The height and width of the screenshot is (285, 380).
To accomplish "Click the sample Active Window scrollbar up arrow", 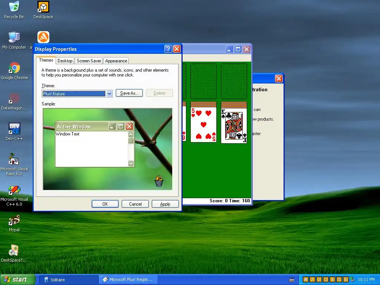I will point(131,134).
